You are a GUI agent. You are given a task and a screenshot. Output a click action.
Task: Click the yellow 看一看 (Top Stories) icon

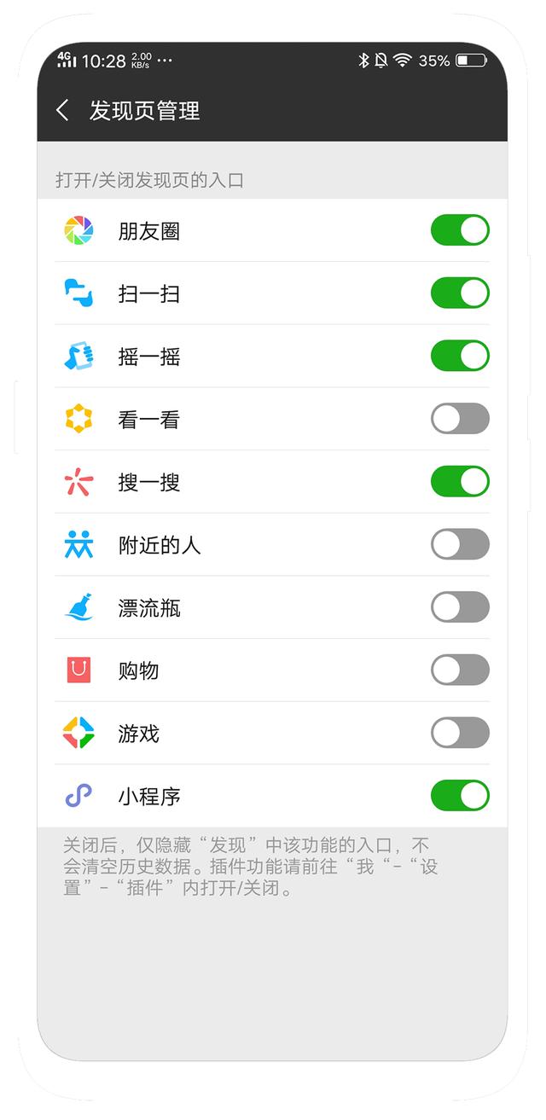(x=78, y=419)
